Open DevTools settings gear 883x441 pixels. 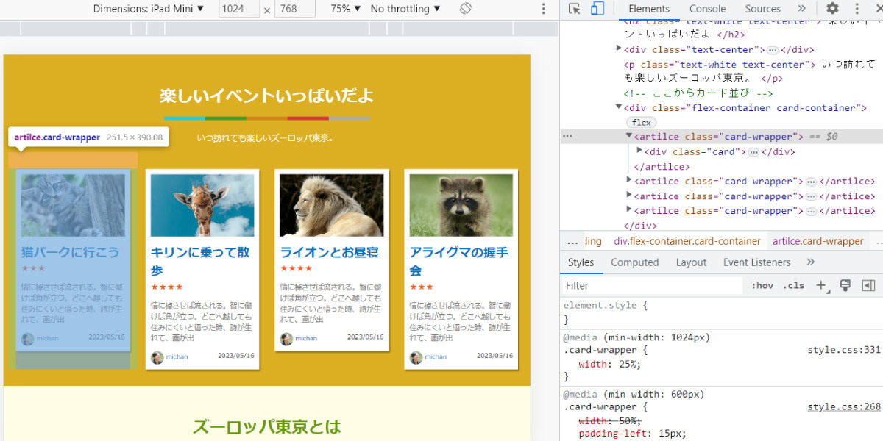coord(832,9)
